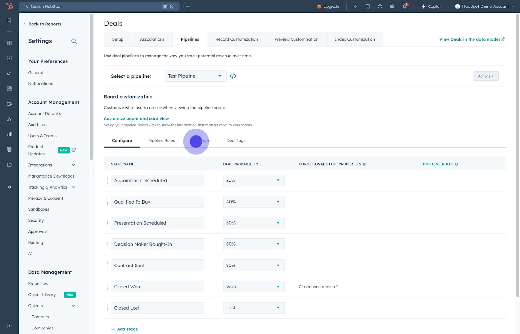Open the Marketing megaphone icon
520x334 pixels.
pyautogui.click(x=9, y=73)
